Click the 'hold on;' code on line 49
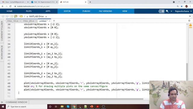 (x=29, y=86)
